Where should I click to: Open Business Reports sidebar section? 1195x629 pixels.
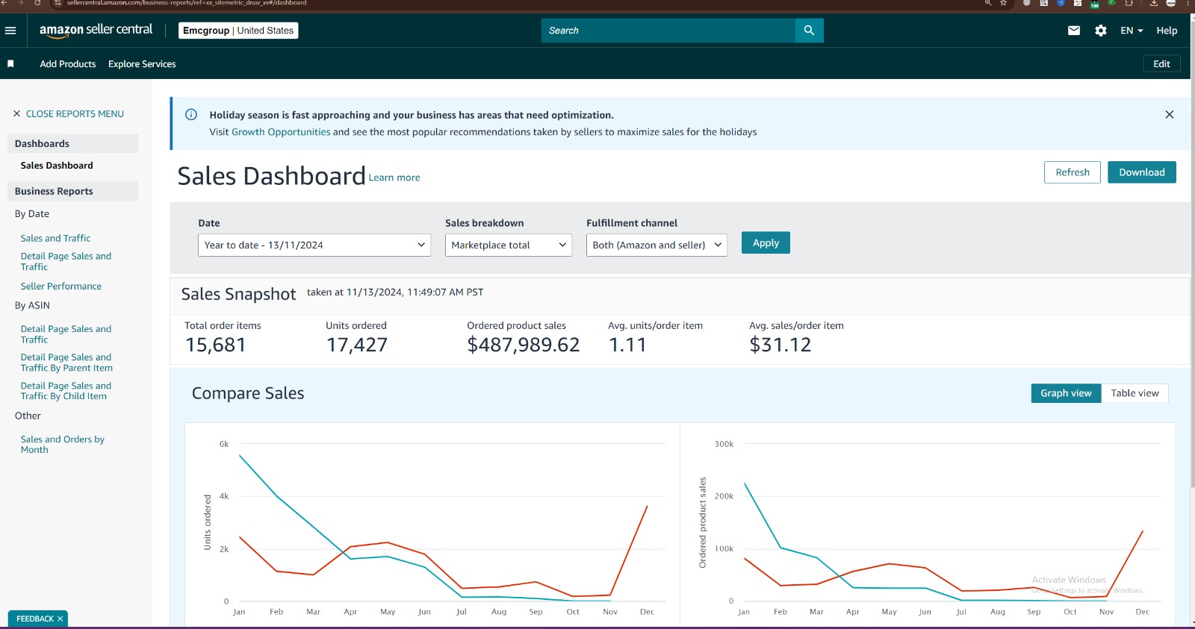72,191
